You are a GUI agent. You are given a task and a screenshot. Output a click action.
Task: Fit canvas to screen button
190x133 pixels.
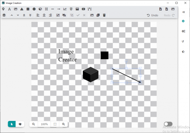tap(55, 124)
